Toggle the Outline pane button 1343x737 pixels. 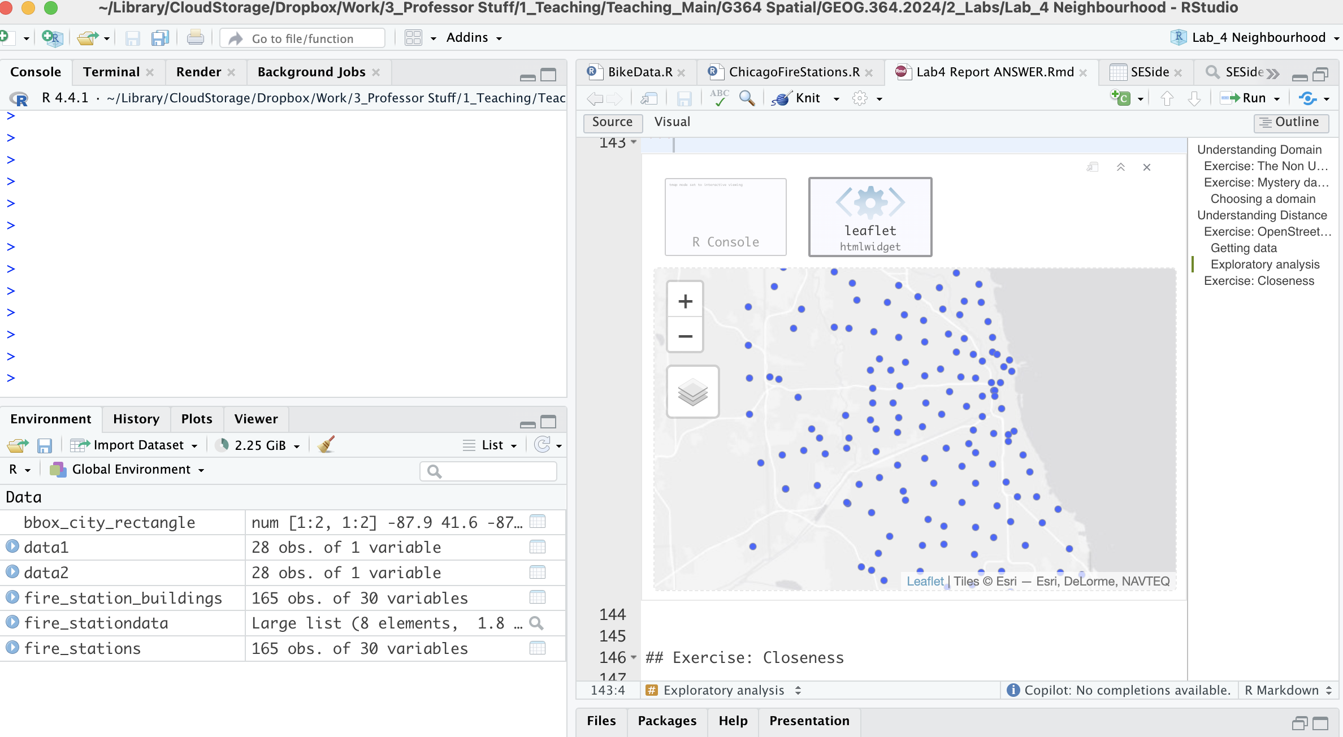[1290, 122]
